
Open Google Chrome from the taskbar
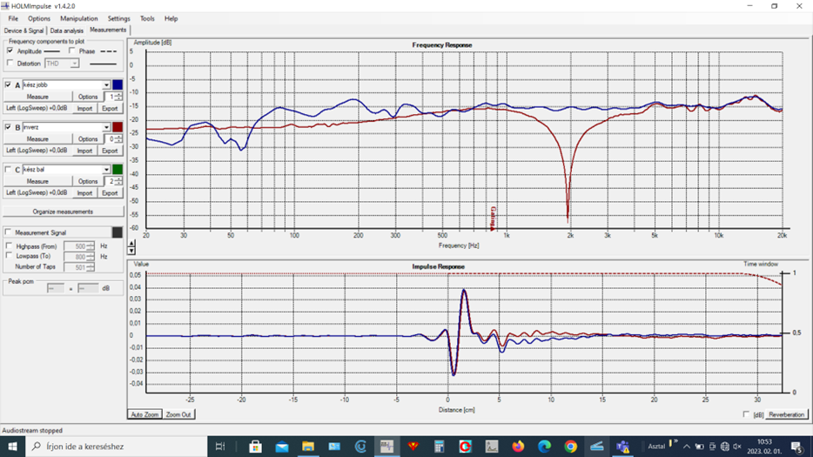[x=570, y=446]
